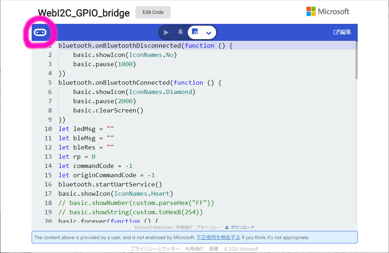Switch to Blocks view via puzzle icon

click(x=180, y=32)
